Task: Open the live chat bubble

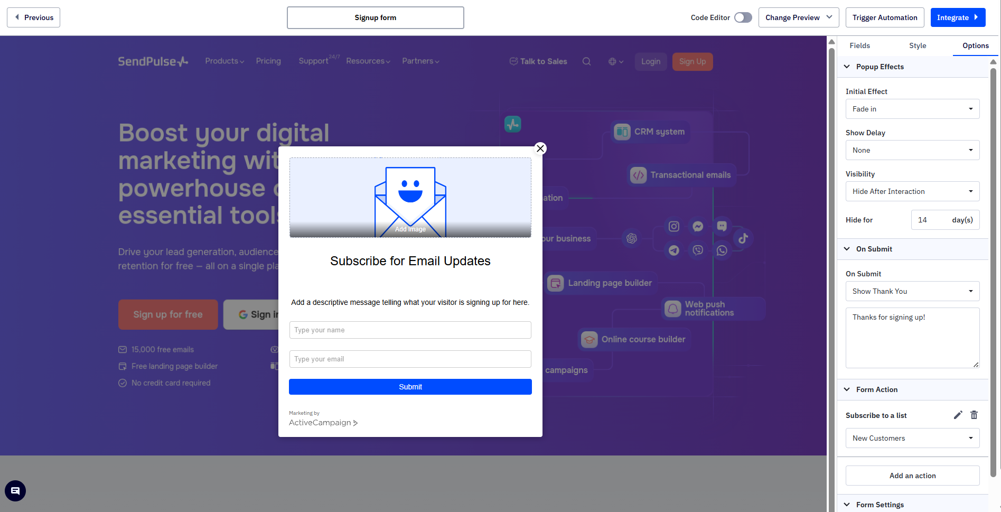Action: point(15,490)
